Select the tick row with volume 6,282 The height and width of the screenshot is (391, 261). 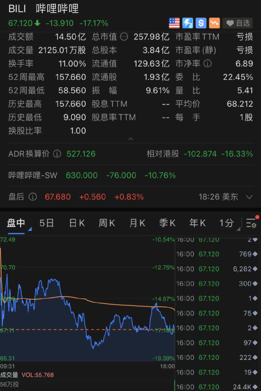(216, 269)
